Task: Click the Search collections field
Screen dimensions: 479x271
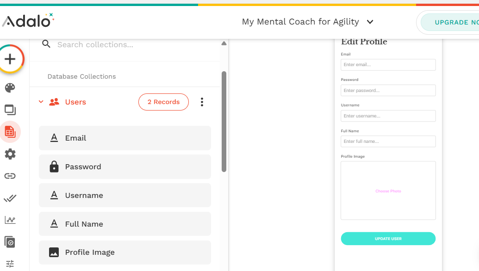Action: point(134,45)
